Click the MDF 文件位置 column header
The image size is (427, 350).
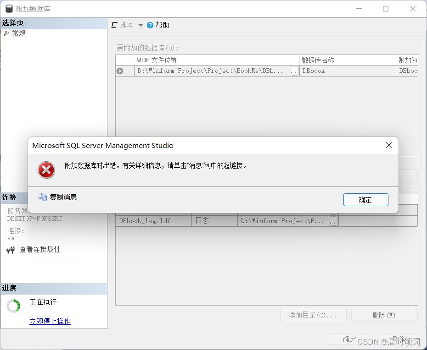tap(217, 60)
